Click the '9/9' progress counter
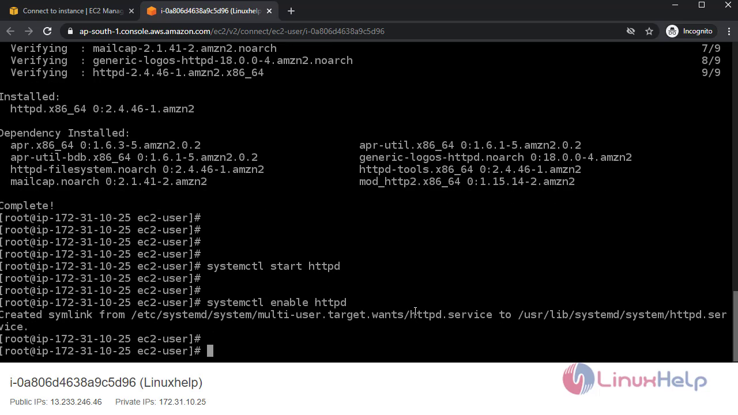This screenshot has height=415, width=738. (711, 73)
